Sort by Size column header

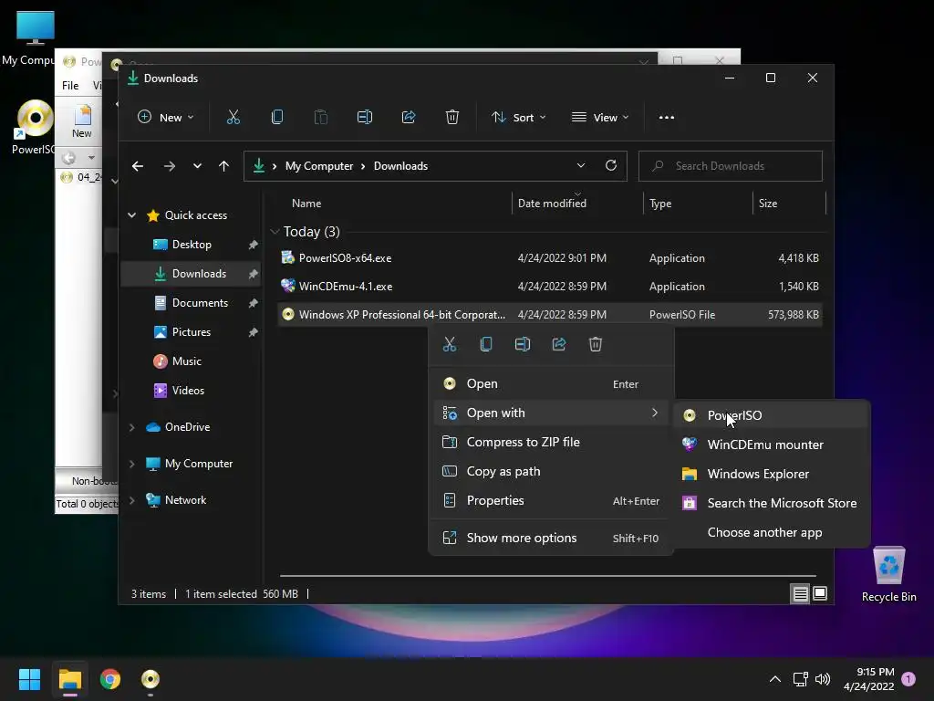click(x=789, y=204)
